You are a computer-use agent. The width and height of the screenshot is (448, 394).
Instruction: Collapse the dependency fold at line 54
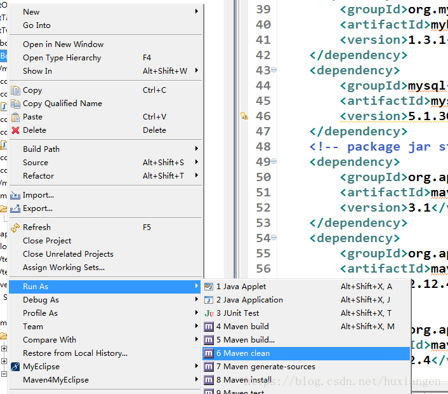[273, 237]
